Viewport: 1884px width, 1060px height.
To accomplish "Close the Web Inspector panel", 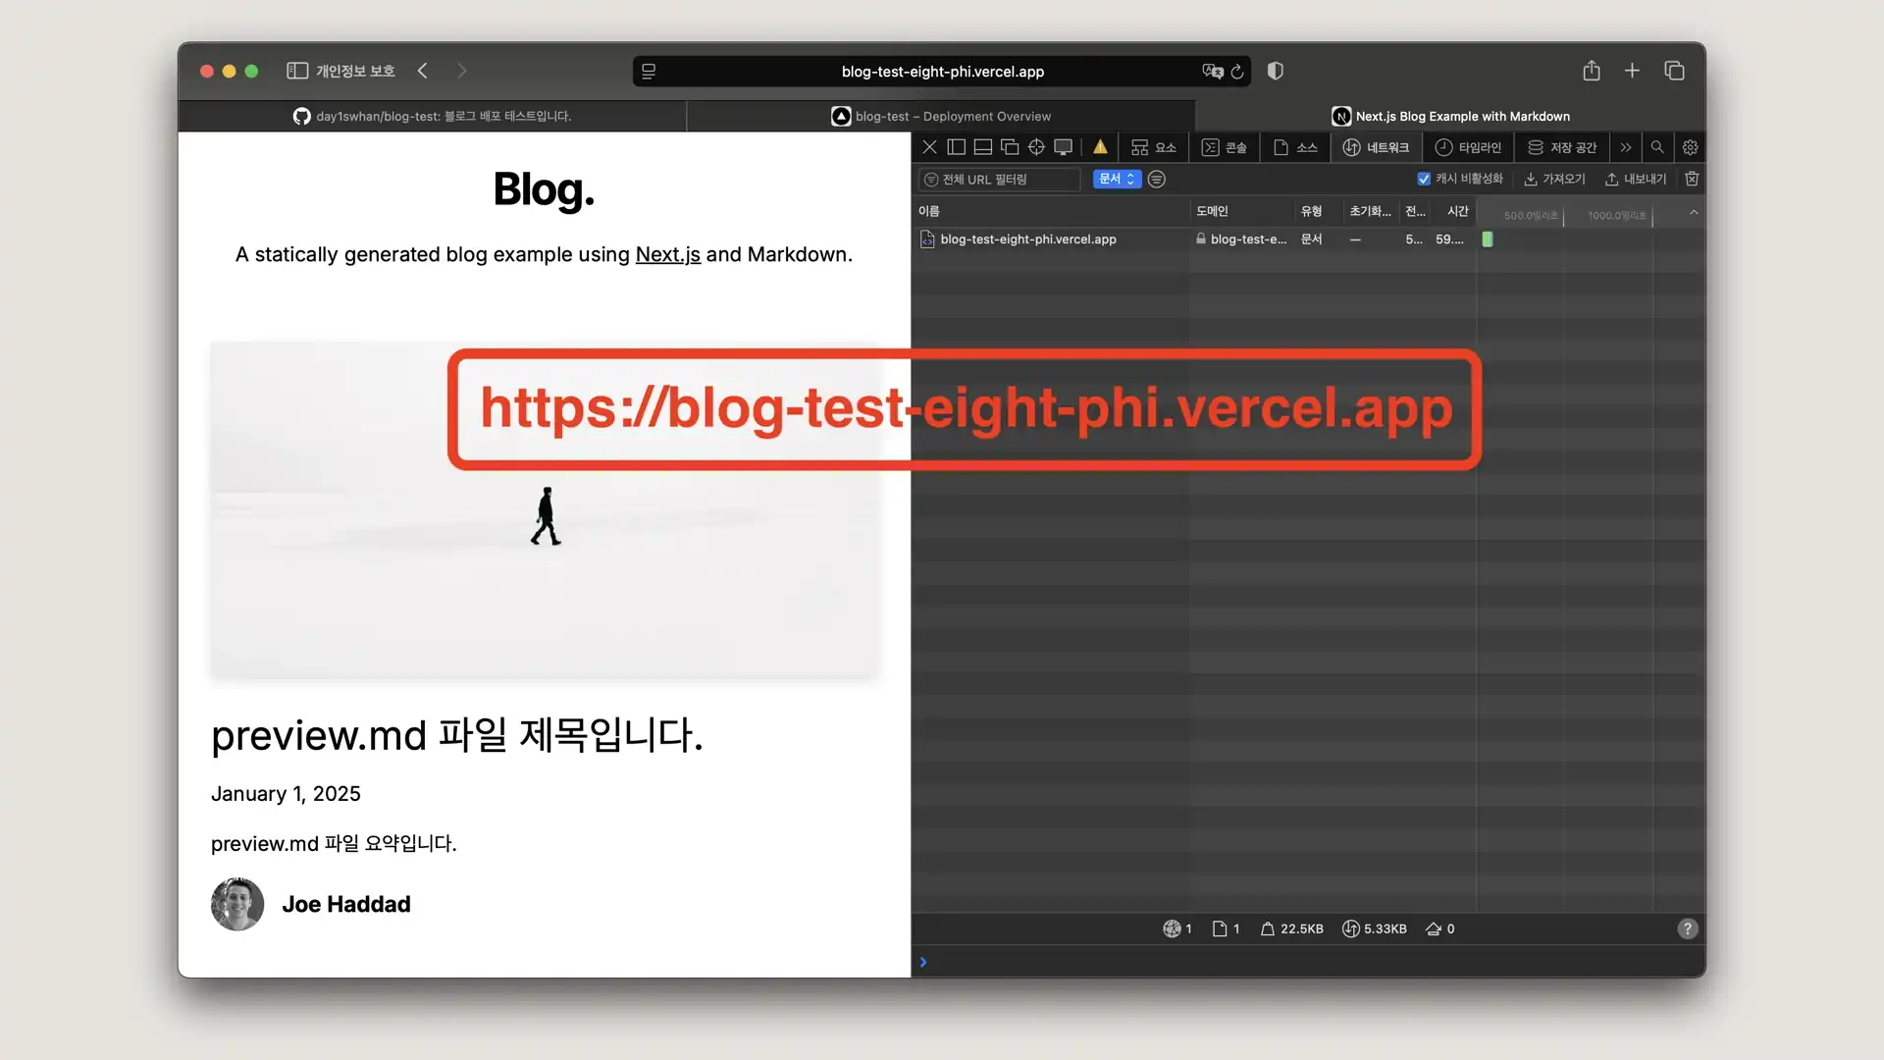I will [x=929, y=147].
